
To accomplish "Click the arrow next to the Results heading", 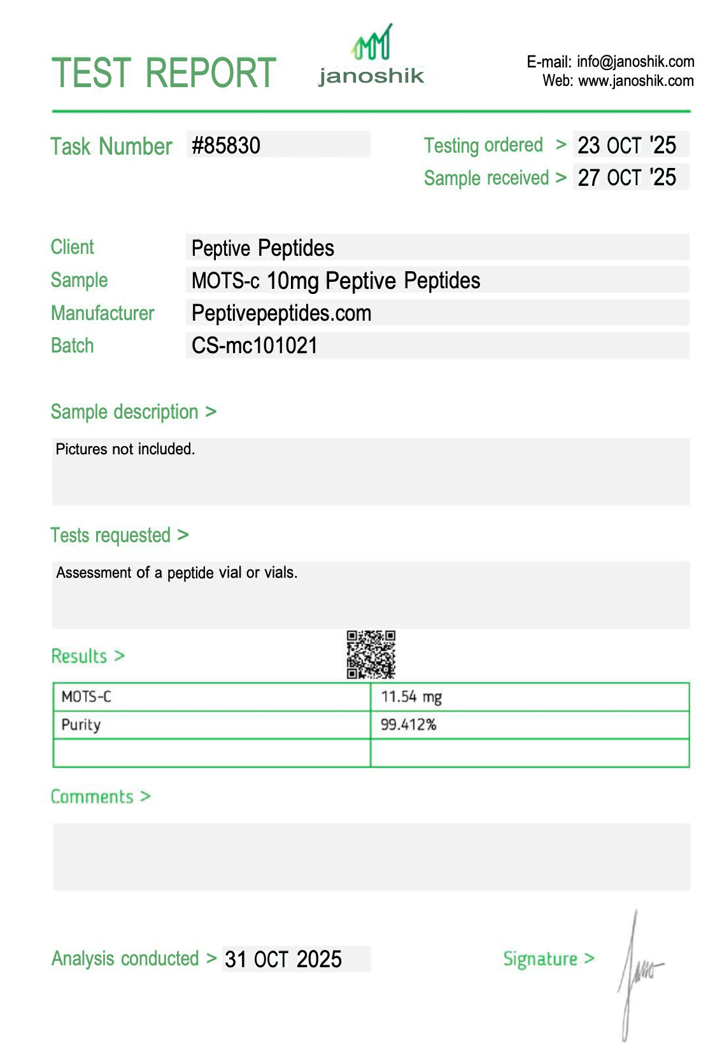I will pos(119,656).
